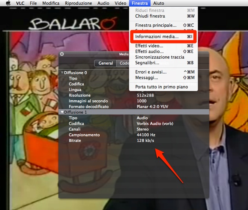Select the 1000 frames value

142,101
